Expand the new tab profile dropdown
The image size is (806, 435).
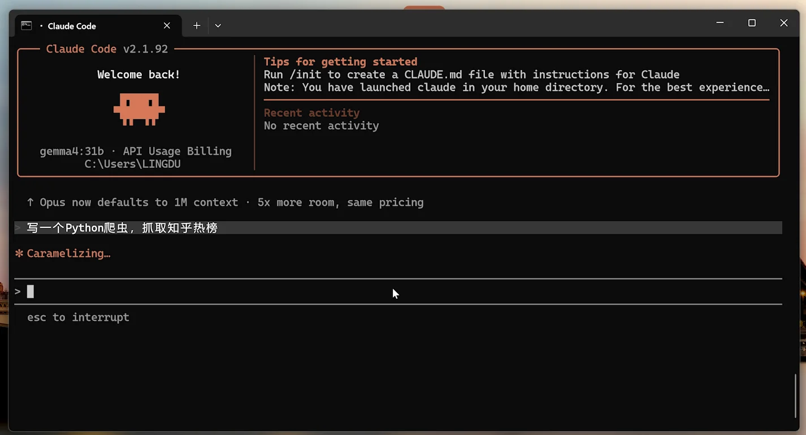click(x=218, y=25)
